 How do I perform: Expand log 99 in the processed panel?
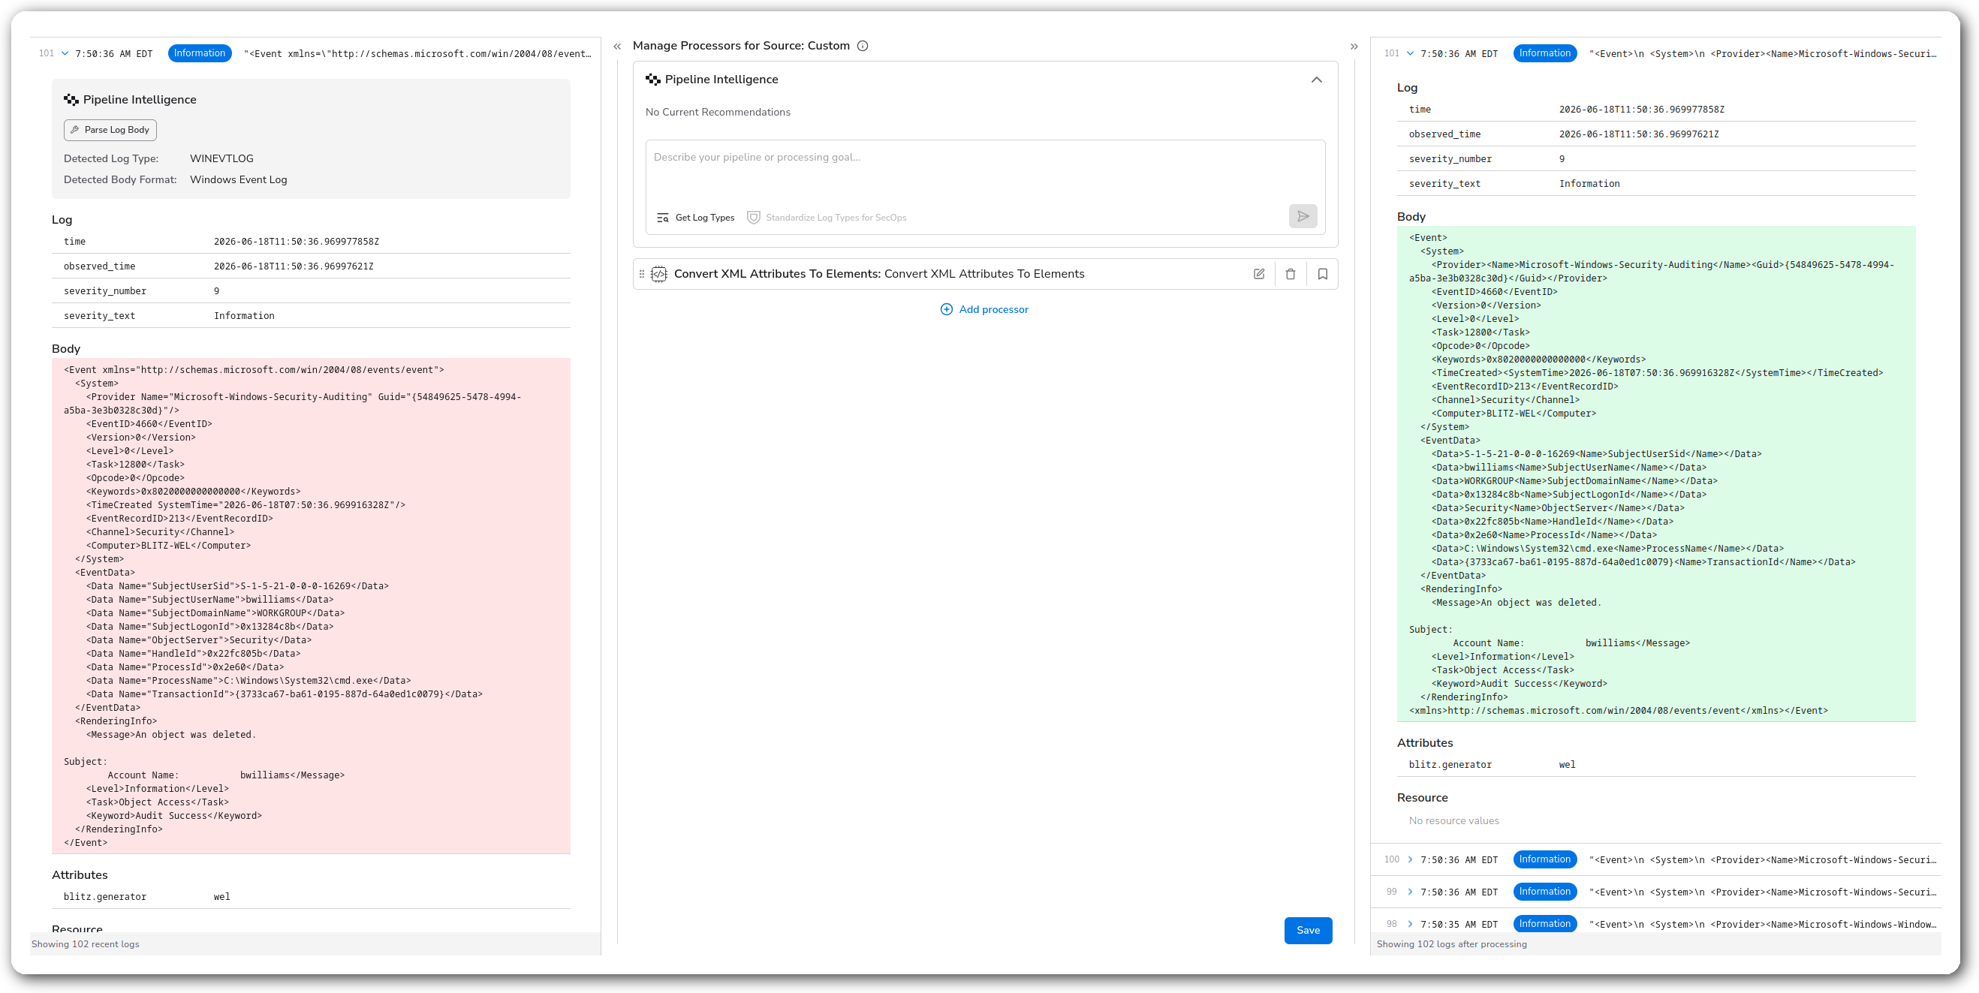coord(1410,892)
